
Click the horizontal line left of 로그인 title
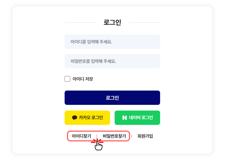coord(80,22)
